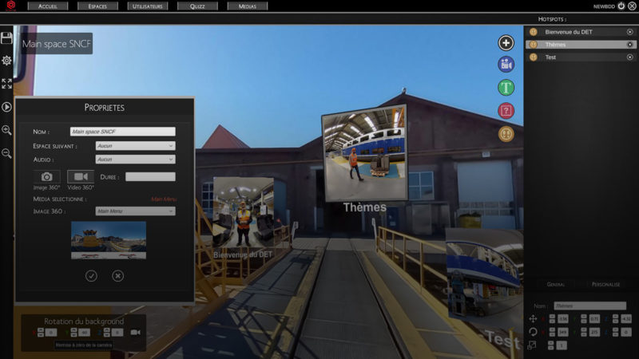Open settings via the left gear icon
Screen dimensions: 639x359
pos(6,61)
